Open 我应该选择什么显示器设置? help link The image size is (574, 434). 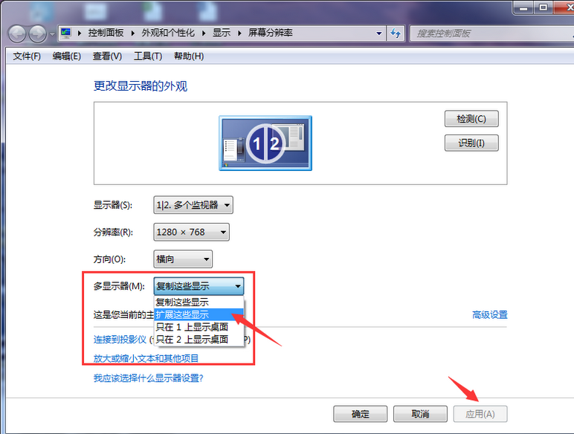[x=148, y=378]
